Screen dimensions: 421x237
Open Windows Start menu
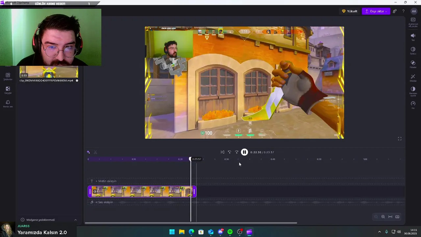point(172,232)
